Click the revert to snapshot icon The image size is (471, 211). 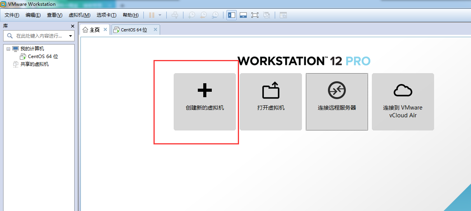click(203, 15)
